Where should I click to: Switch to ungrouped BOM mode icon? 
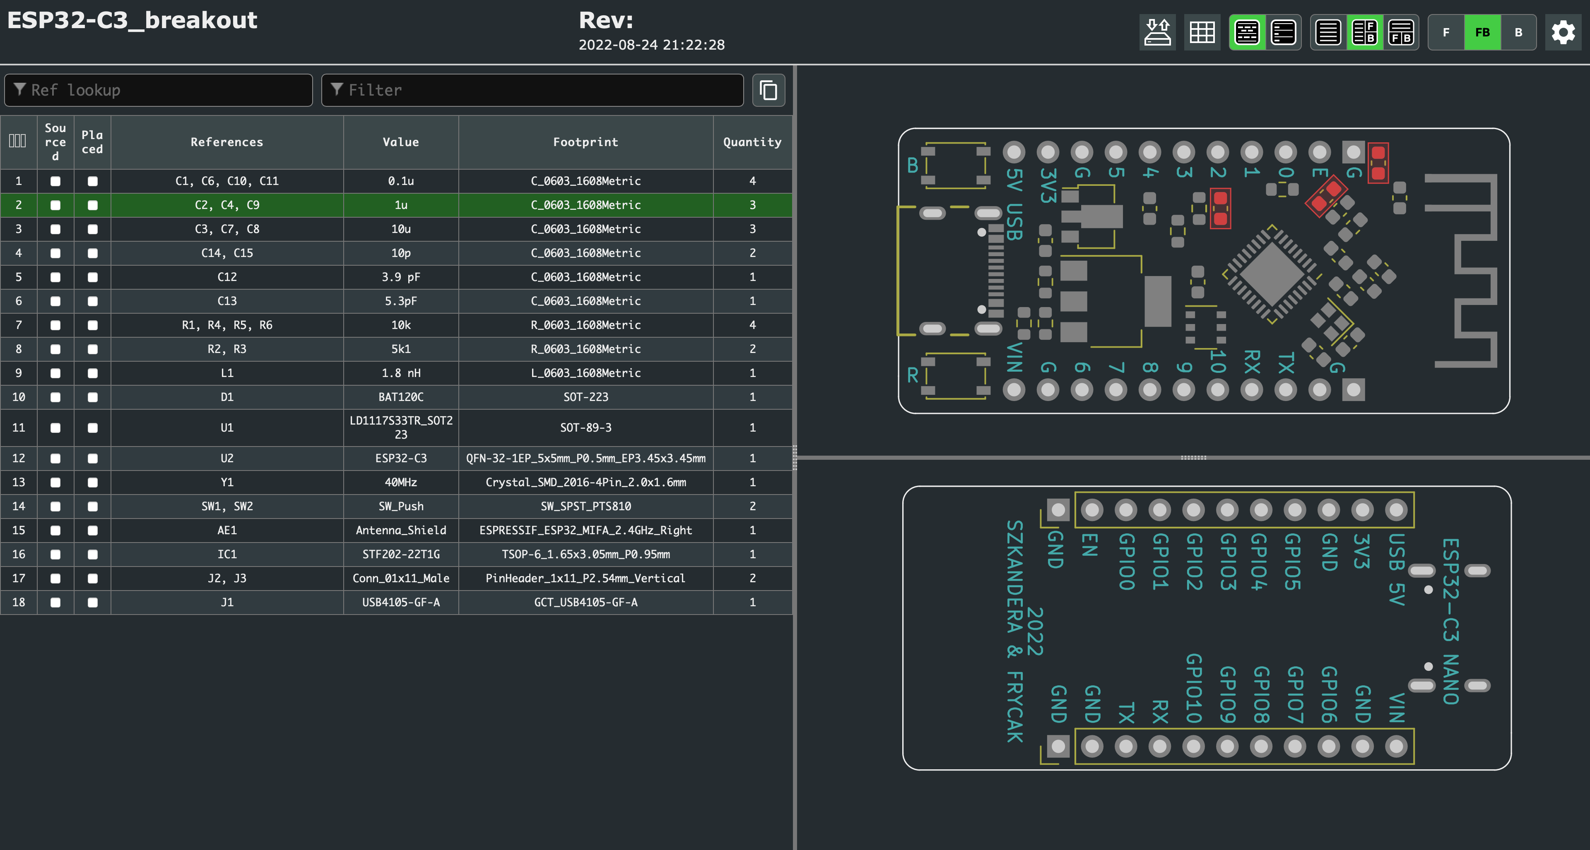(x=1283, y=32)
